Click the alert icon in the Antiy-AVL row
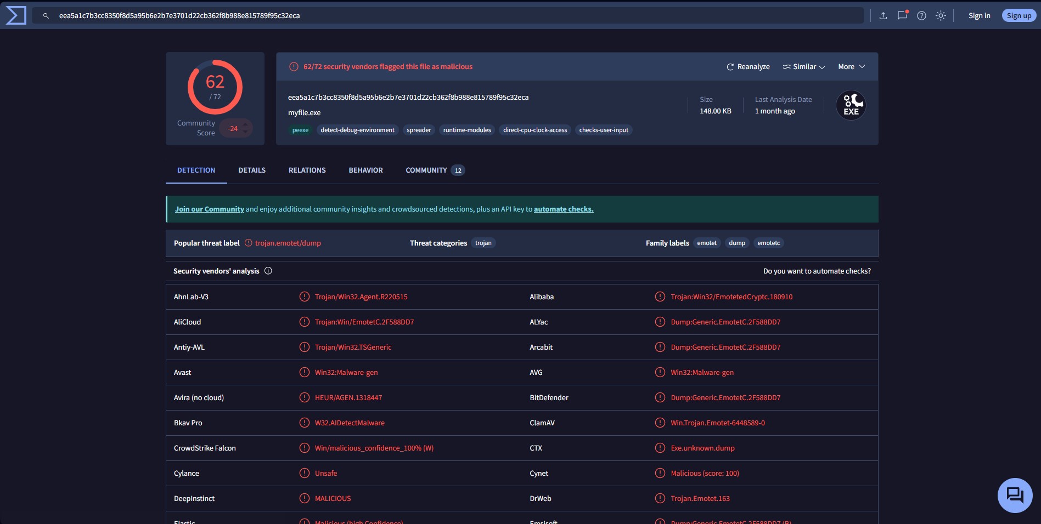1041x524 pixels. pos(305,347)
